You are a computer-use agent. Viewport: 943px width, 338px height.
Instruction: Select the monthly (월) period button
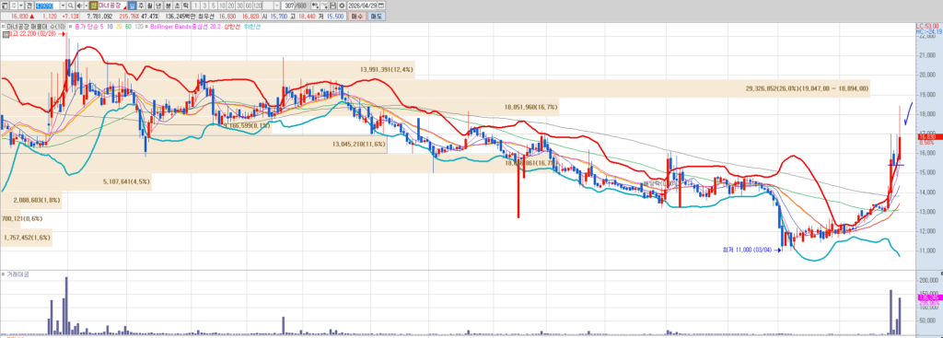pyautogui.click(x=150, y=6)
